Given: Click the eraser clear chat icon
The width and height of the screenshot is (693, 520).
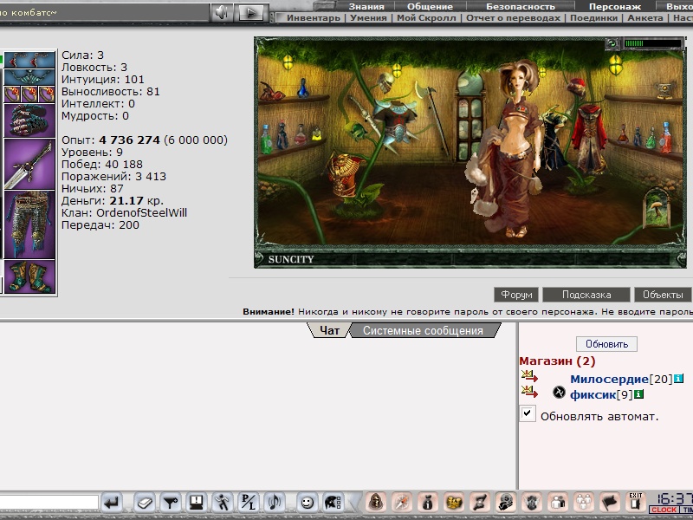Looking at the screenshot, I should pyautogui.click(x=145, y=503).
